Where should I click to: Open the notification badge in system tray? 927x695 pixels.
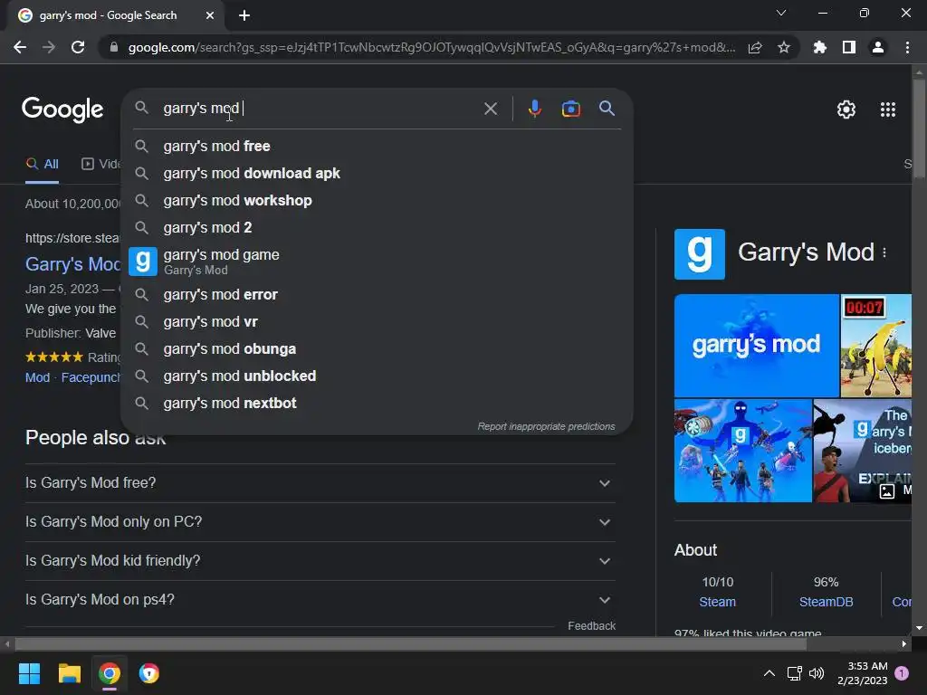(902, 673)
